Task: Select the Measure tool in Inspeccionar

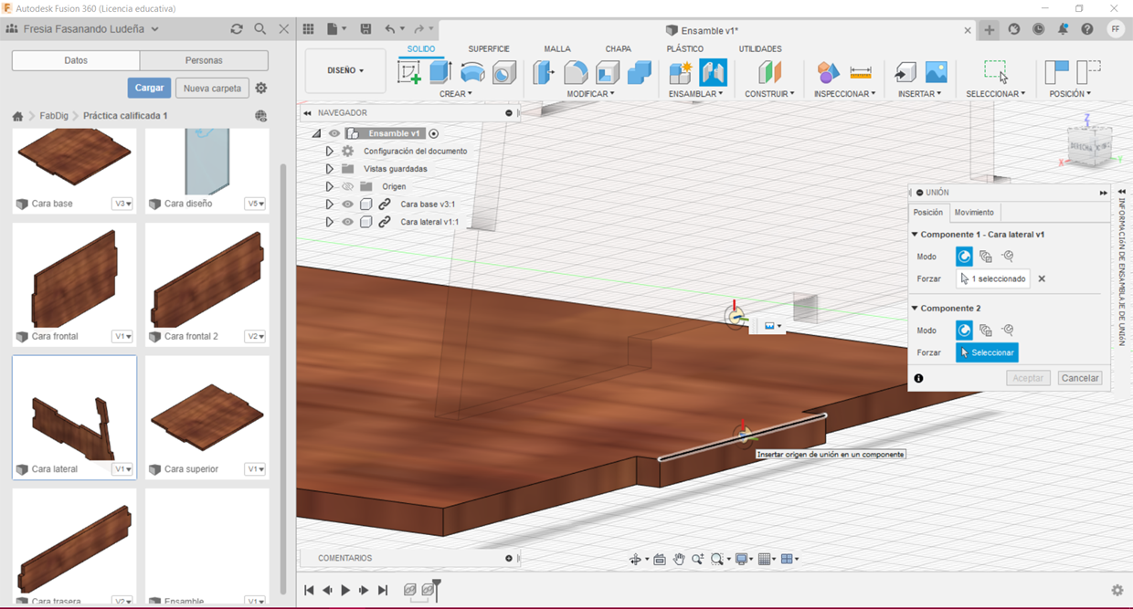Action: 860,72
